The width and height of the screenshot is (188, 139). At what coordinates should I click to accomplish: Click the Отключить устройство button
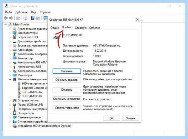pyautogui.click(x=67, y=99)
